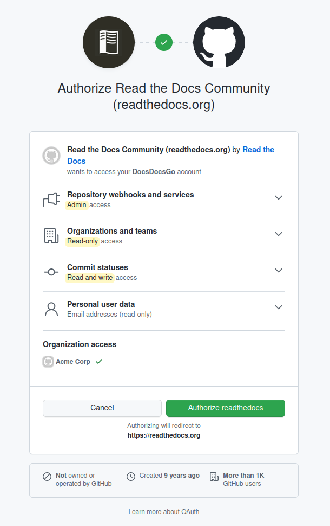
Task: Click the Acme Corp organization avatar
Action: click(48, 362)
